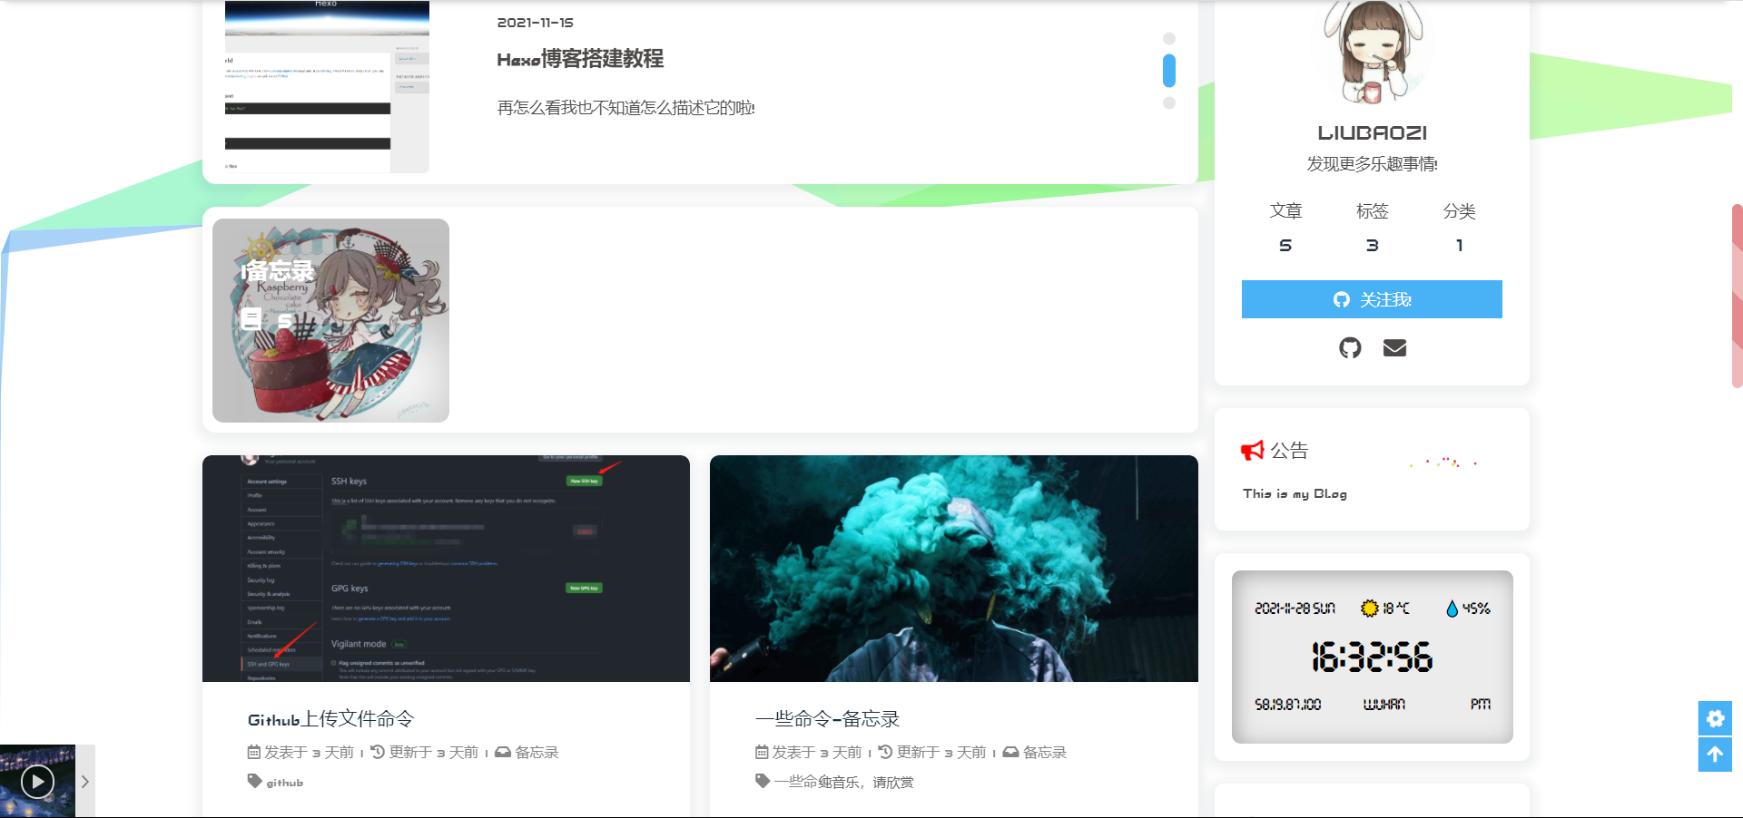Open 备忘录 category under Github上传文件命令 post
1743x818 pixels.
click(537, 752)
